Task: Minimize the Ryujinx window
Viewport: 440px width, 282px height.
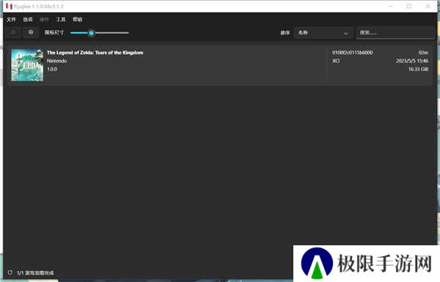Action: [391, 6]
